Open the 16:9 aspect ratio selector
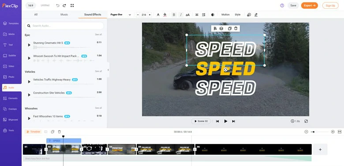This screenshot has width=344, height=166. click(x=30, y=5)
